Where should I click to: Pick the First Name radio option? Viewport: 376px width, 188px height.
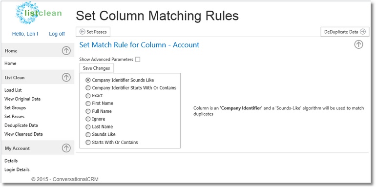[88, 104]
